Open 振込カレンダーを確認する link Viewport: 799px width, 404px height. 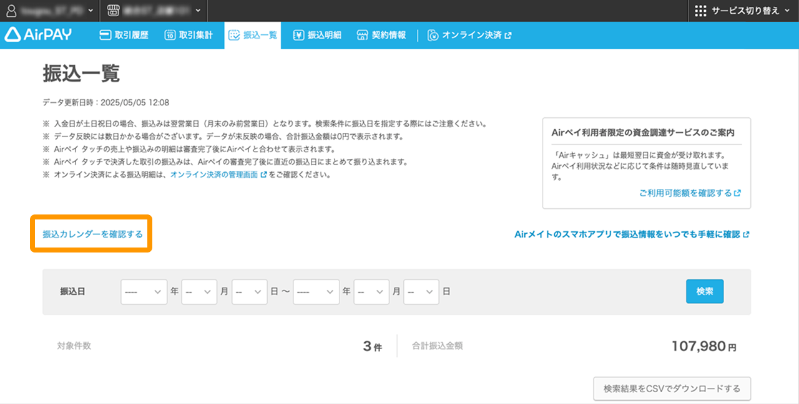[x=92, y=234]
